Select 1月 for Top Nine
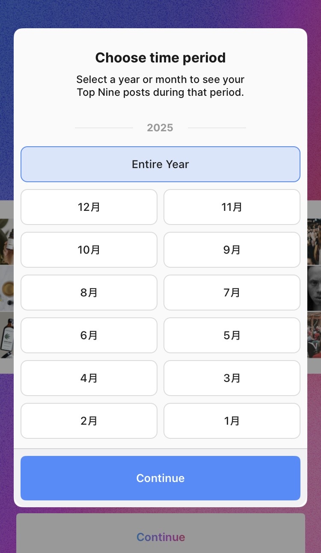This screenshot has height=553, width=321. pyautogui.click(x=232, y=421)
